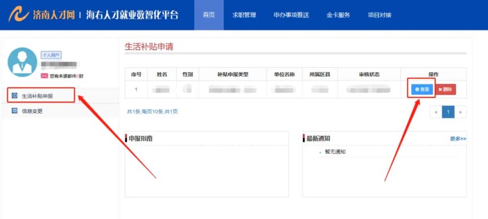488x219 pixels.
Task: Open the 项目对接 menu
Action: tap(380, 15)
